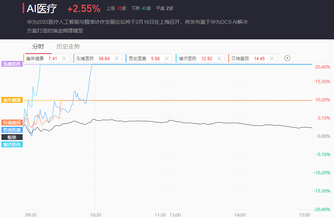Click the 泓博医药 purple line label
The image size is (334, 218).
(x=12, y=64)
